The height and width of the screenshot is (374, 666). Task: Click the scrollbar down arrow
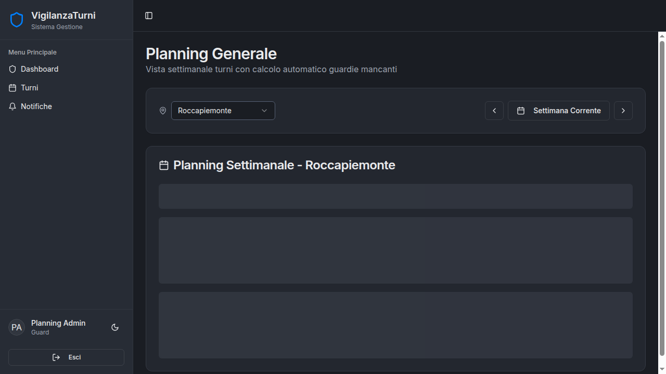coord(662,369)
